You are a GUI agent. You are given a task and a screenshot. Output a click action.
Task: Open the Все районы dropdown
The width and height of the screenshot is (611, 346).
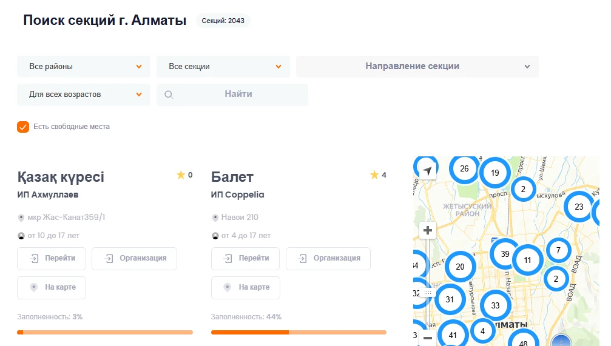(84, 67)
